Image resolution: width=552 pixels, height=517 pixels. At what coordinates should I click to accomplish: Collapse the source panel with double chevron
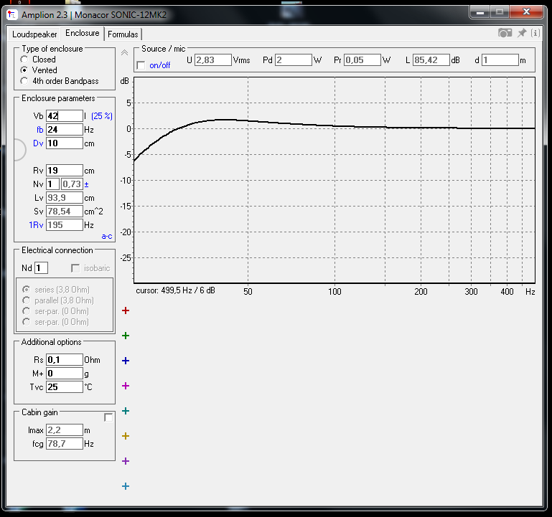(124, 53)
